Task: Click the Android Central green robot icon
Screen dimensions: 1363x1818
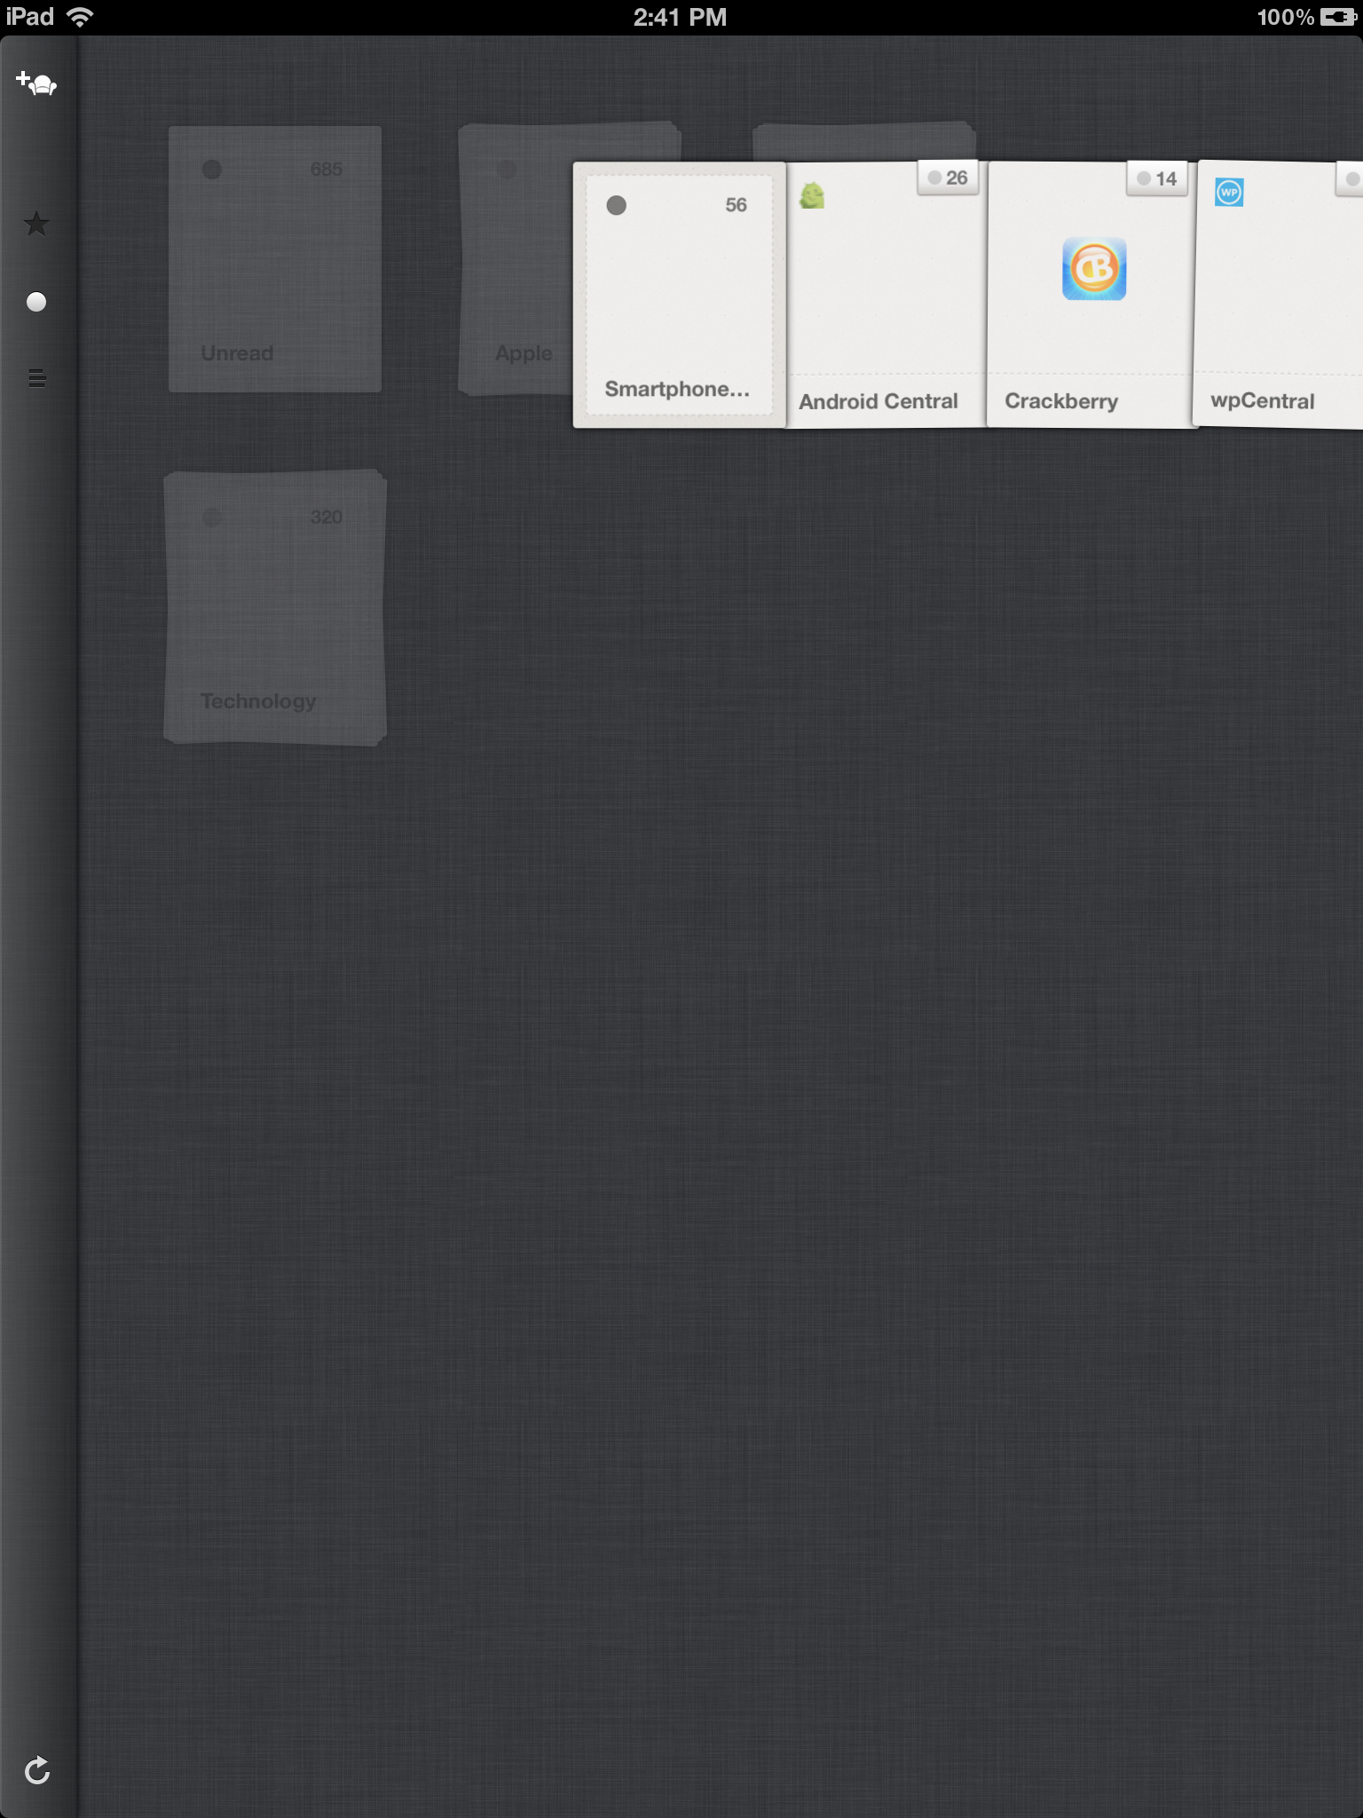Action: (812, 195)
